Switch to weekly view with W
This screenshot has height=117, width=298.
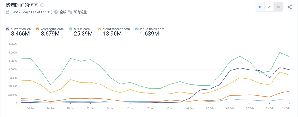coord(269,7)
